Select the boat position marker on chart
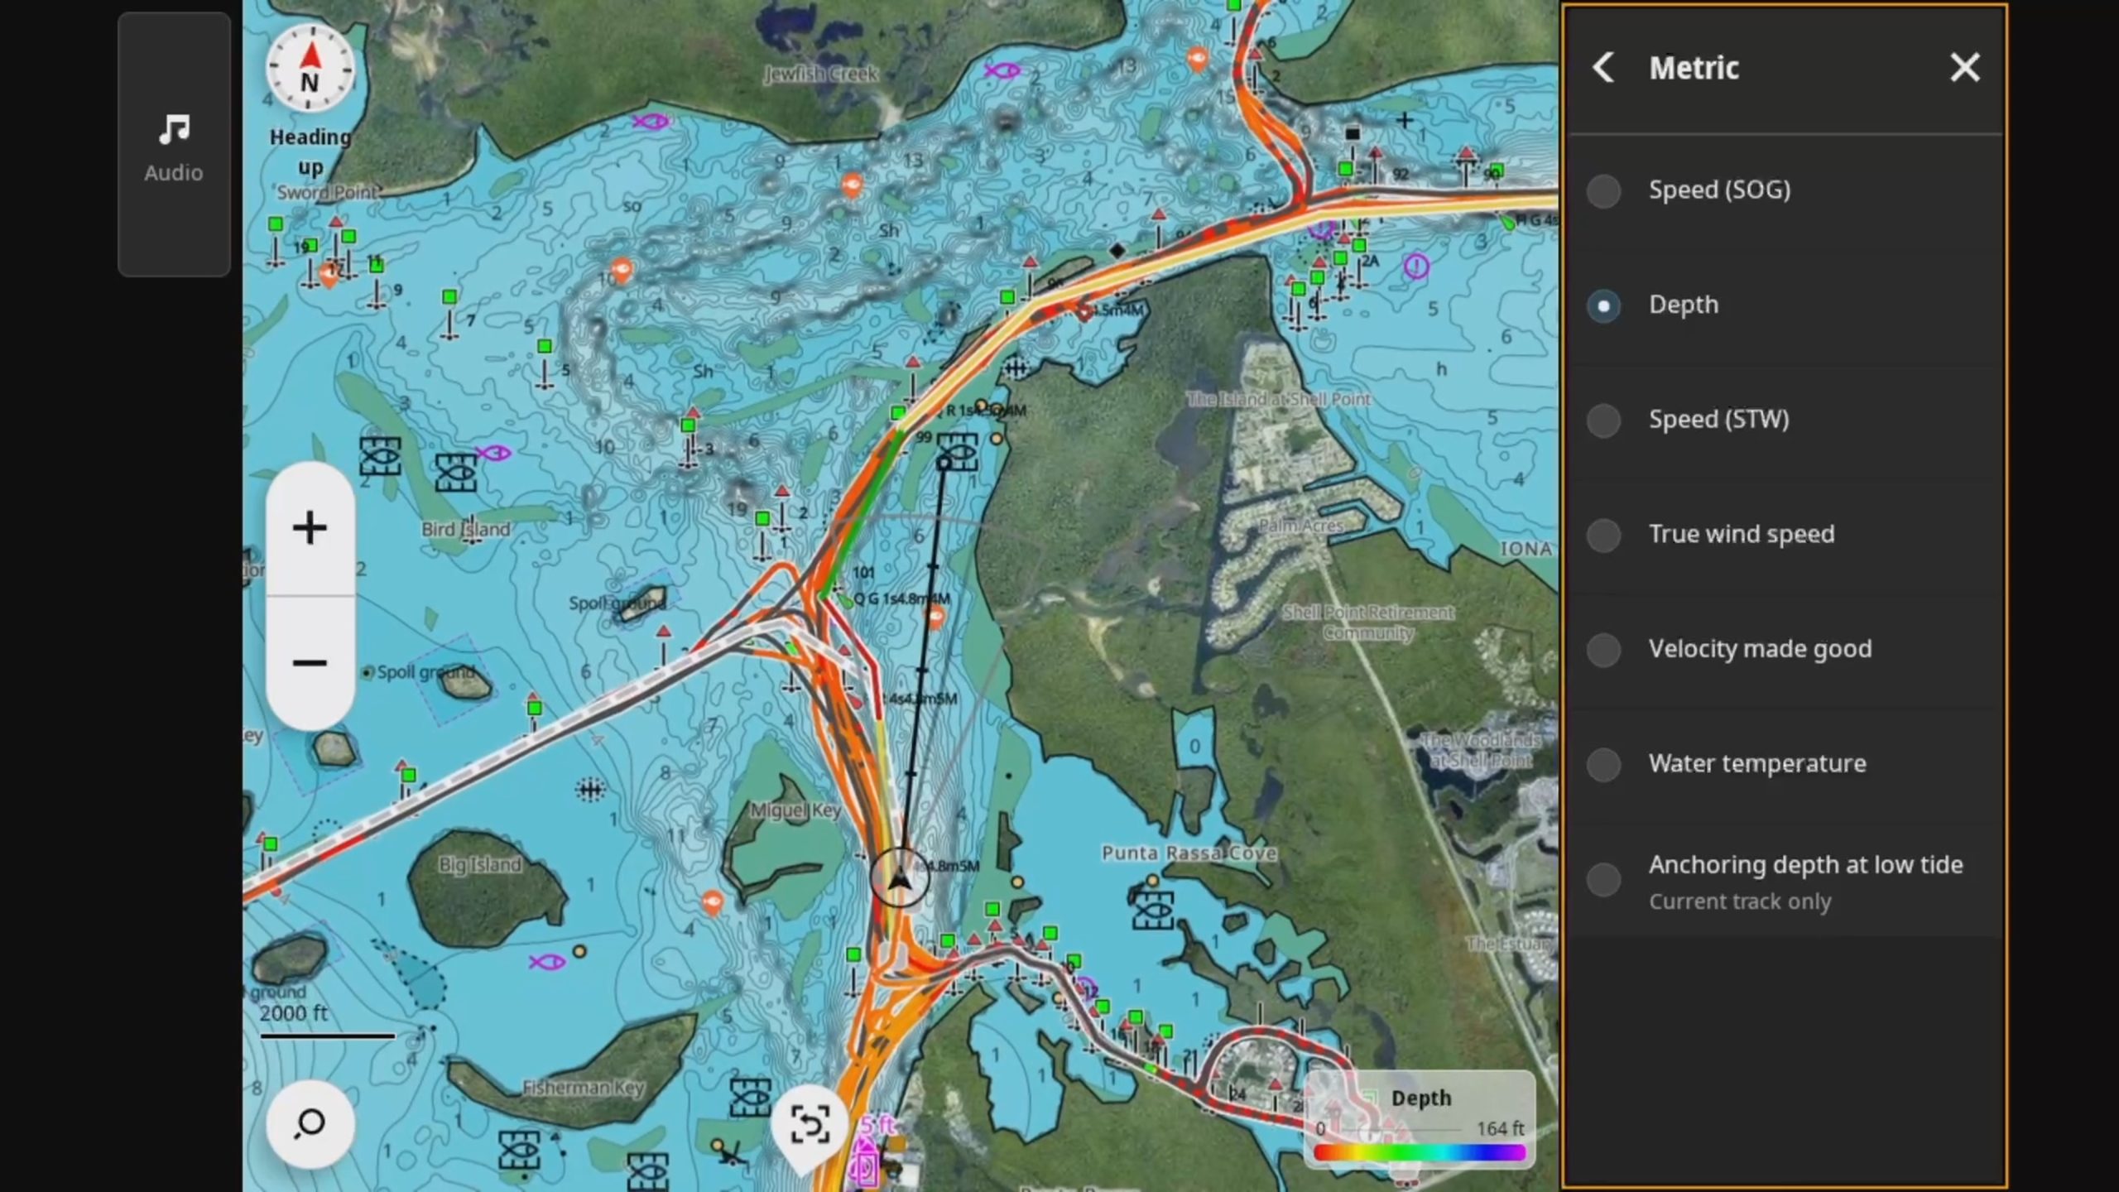 [x=900, y=877]
